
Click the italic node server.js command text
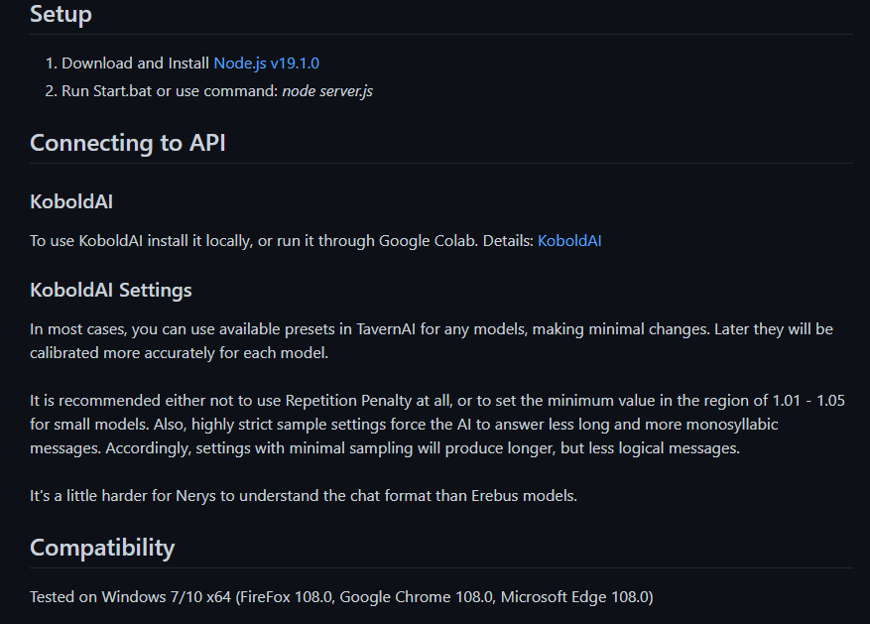tap(327, 91)
